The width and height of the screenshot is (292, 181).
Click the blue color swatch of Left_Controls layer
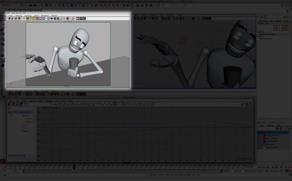click(x=264, y=141)
